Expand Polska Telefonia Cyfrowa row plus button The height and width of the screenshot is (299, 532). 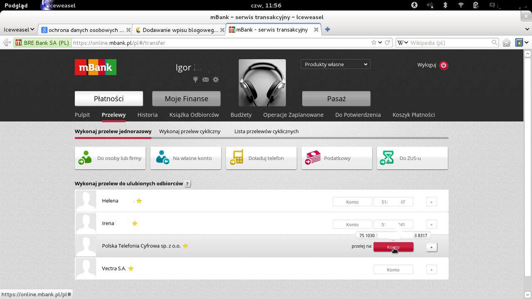pyautogui.click(x=431, y=247)
